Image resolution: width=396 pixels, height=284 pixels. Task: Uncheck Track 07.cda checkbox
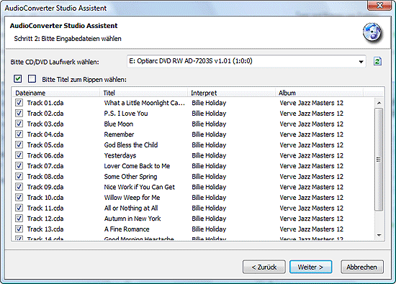pyautogui.click(x=19, y=165)
